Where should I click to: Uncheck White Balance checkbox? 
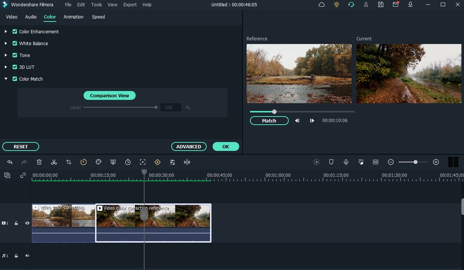click(15, 43)
